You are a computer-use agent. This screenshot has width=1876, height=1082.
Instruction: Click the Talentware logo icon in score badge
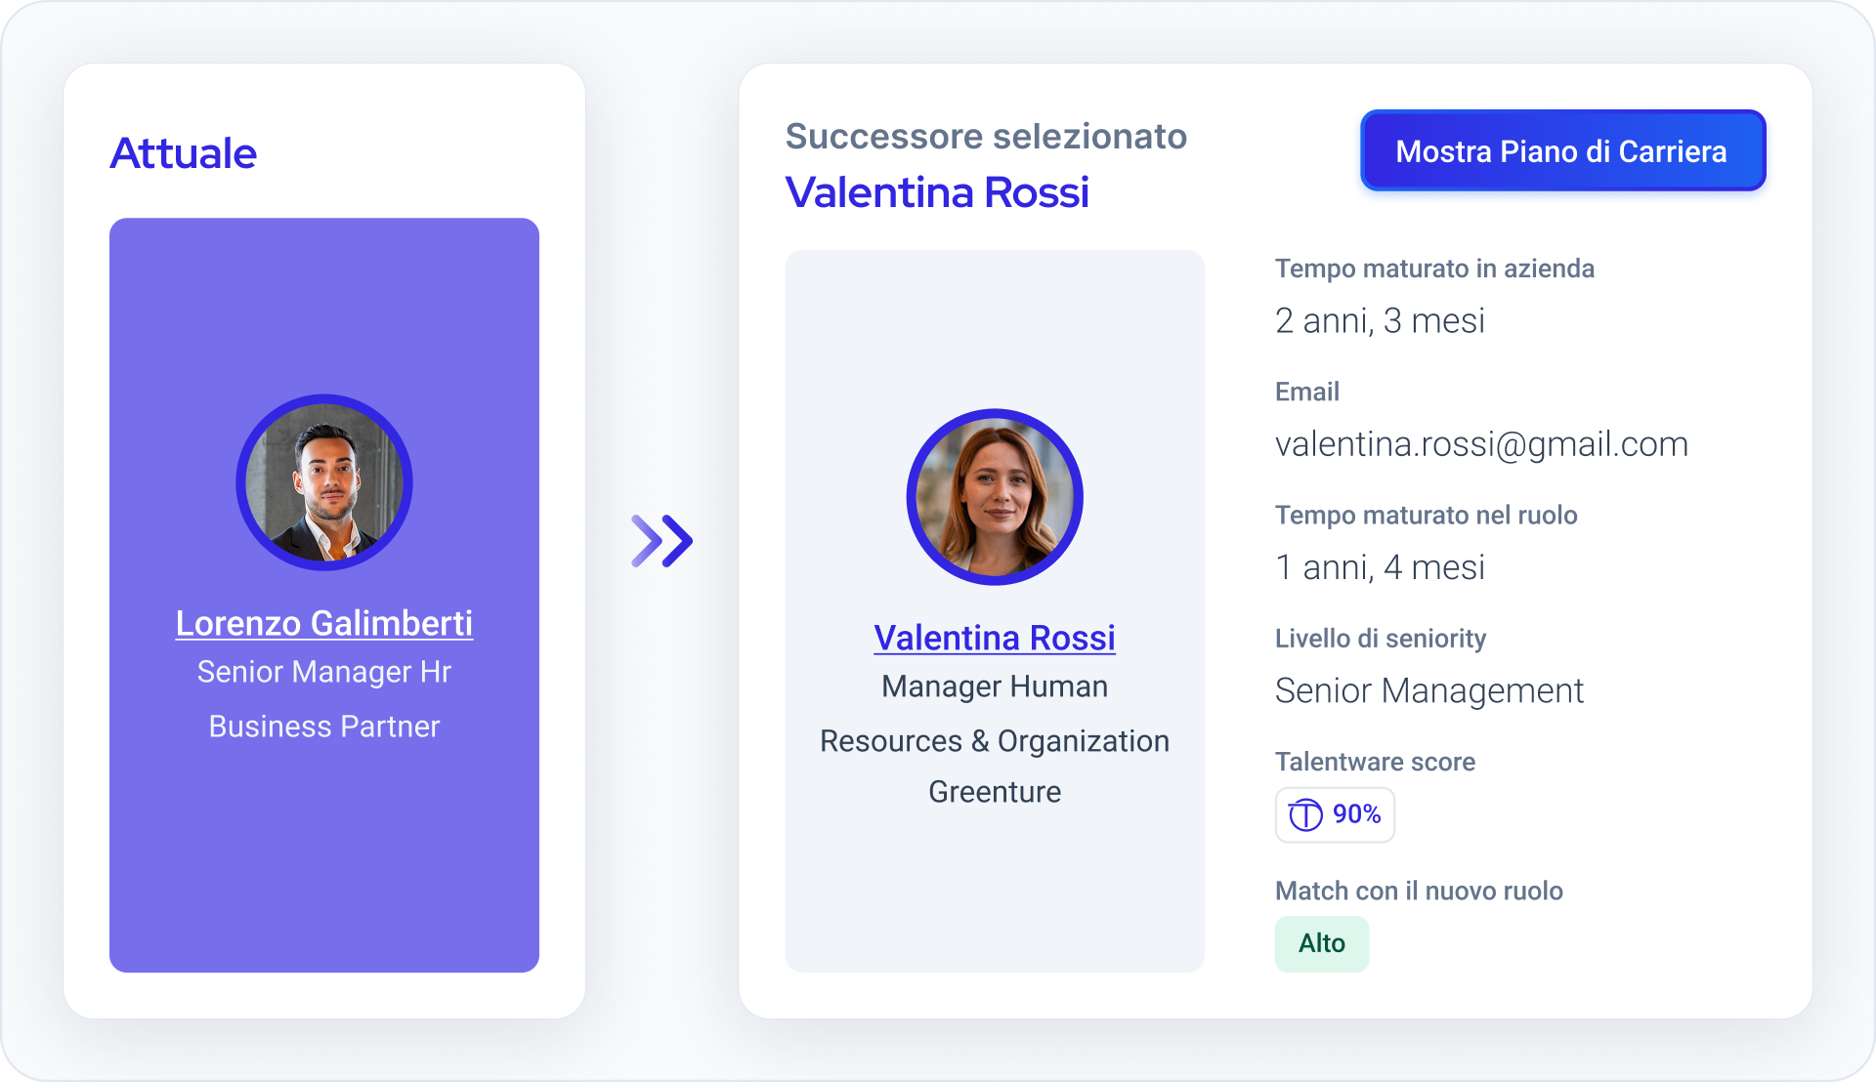click(x=1305, y=814)
